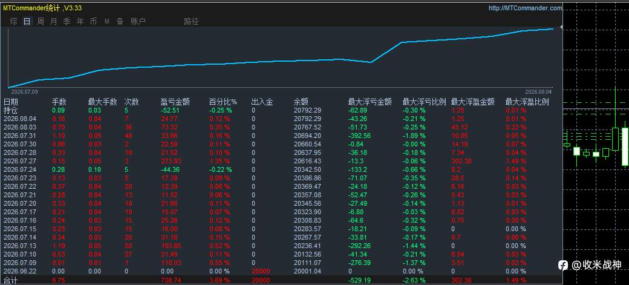
Task: Select the 日 daily statistics tab
Action: click(27, 22)
